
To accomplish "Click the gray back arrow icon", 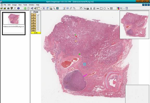I will click(28, 8).
